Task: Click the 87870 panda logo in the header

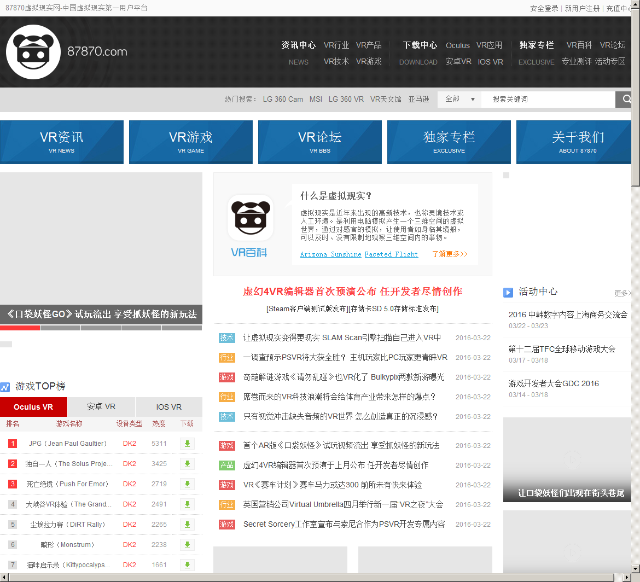Action: tap(33, 52)
